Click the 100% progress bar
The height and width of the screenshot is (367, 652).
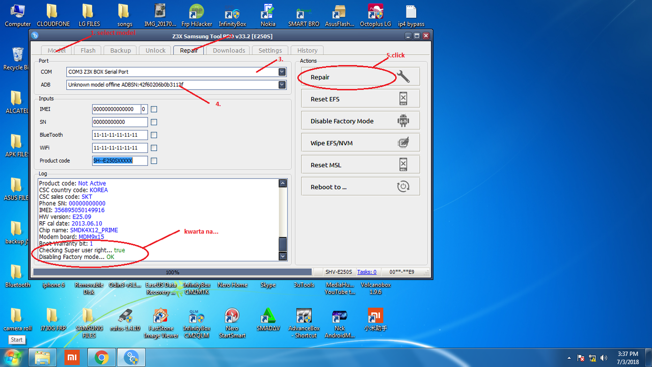(172, 272)
